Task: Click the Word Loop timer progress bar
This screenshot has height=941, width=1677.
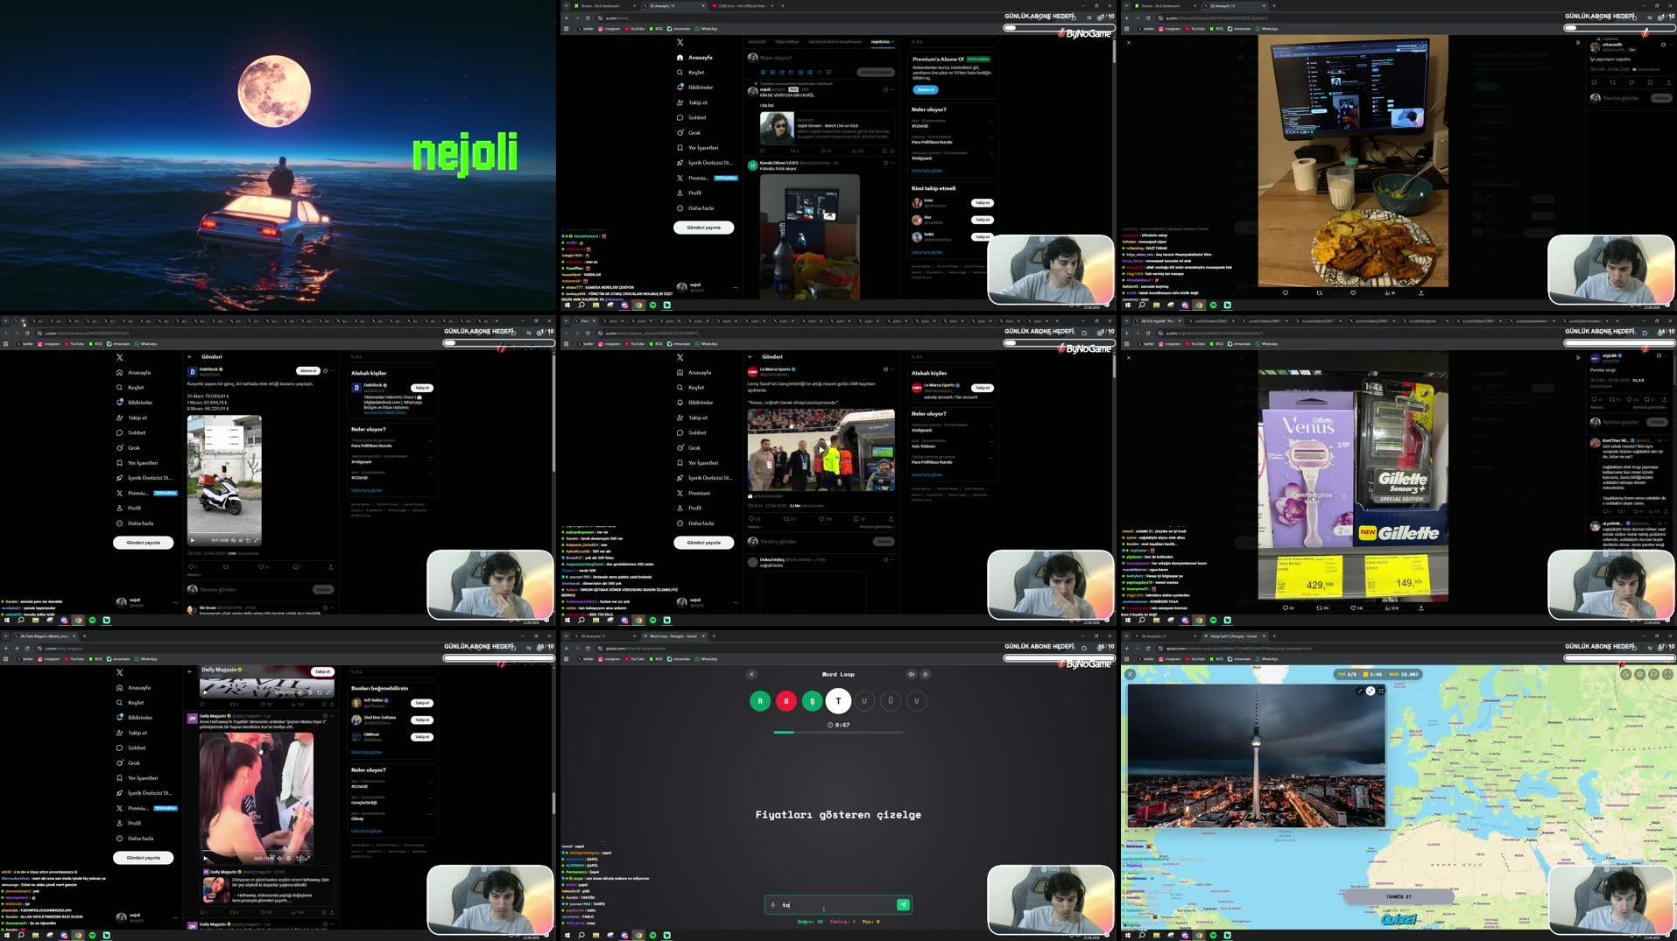Action: tap(838, 732)
